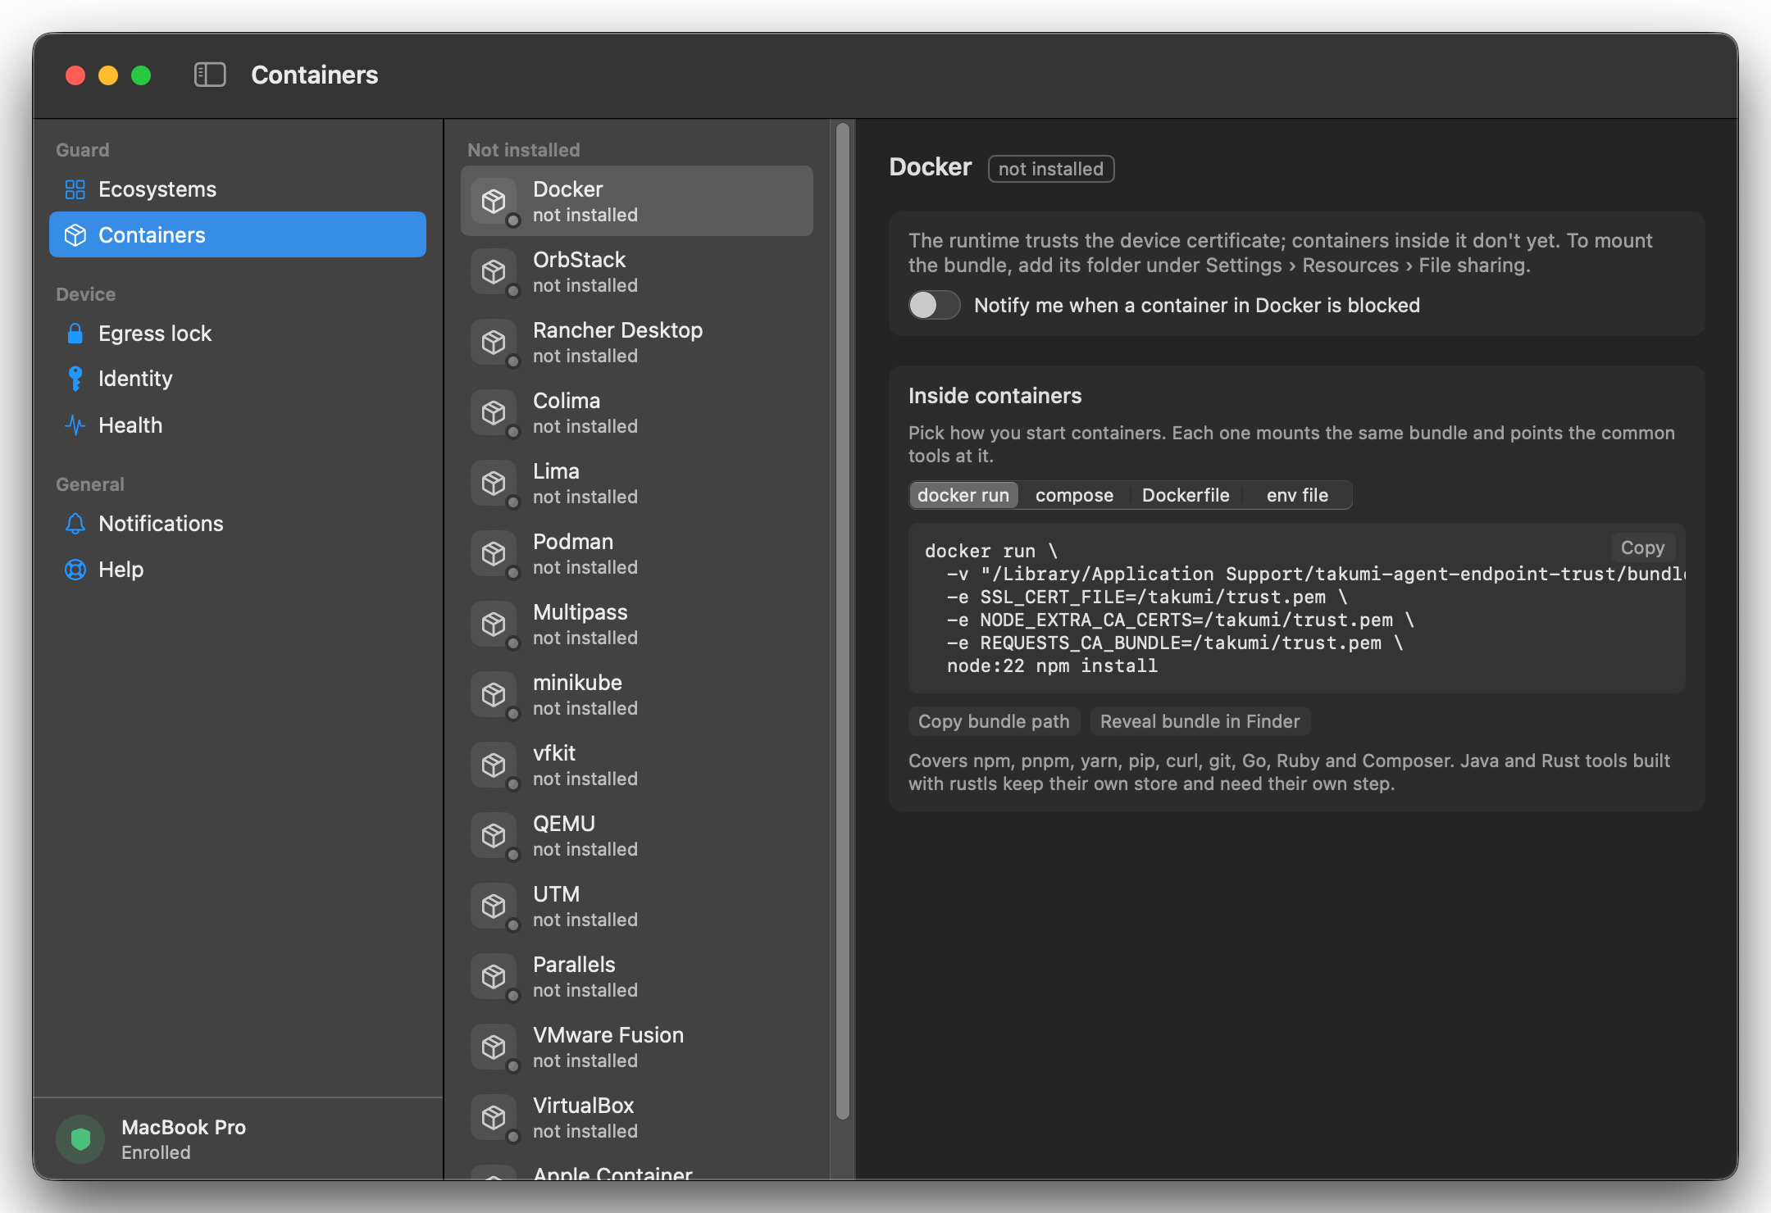The height and width of the screenshot is (1213, 1771).
Task: Click the Colima container icon
Action: 494,413
